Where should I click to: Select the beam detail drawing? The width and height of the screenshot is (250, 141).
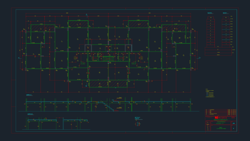(x=138, y=124)
